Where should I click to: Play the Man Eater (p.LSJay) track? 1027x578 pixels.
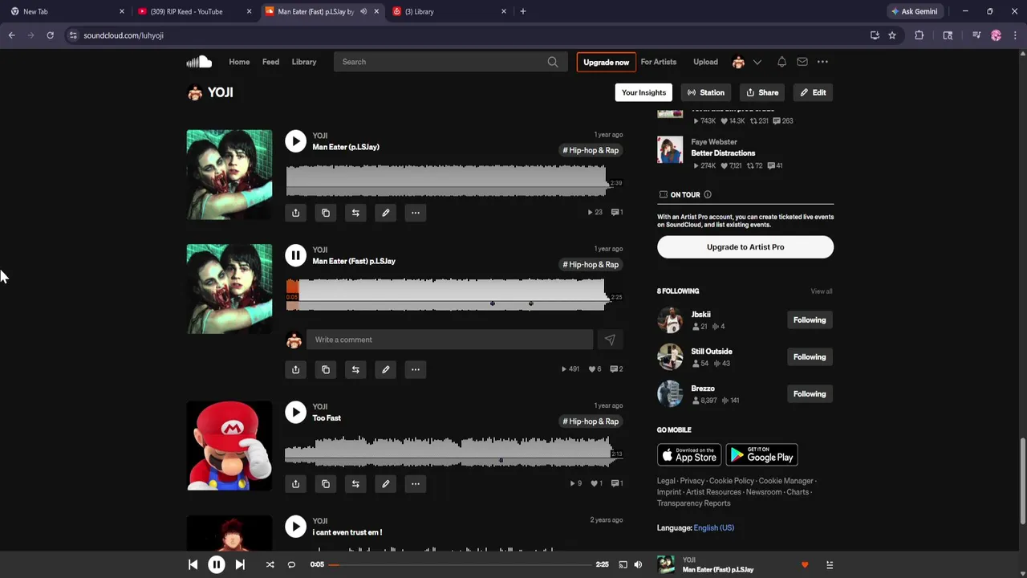(x=295, y=141)
